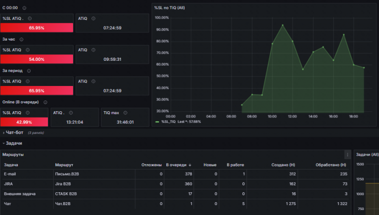Screen dimensions: 379x215
Task: Click the '(3 panels)' label beside Чат-бот
Action: click(x=36, y=133)
